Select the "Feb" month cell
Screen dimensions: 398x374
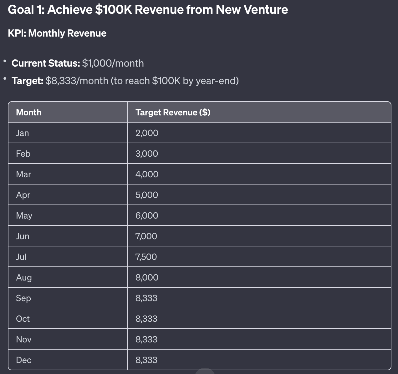tap(23, 154)
